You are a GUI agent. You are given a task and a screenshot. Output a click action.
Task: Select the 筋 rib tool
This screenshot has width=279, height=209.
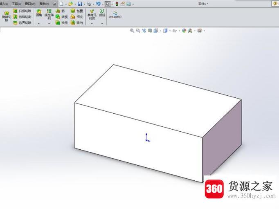tap(60, 11)
